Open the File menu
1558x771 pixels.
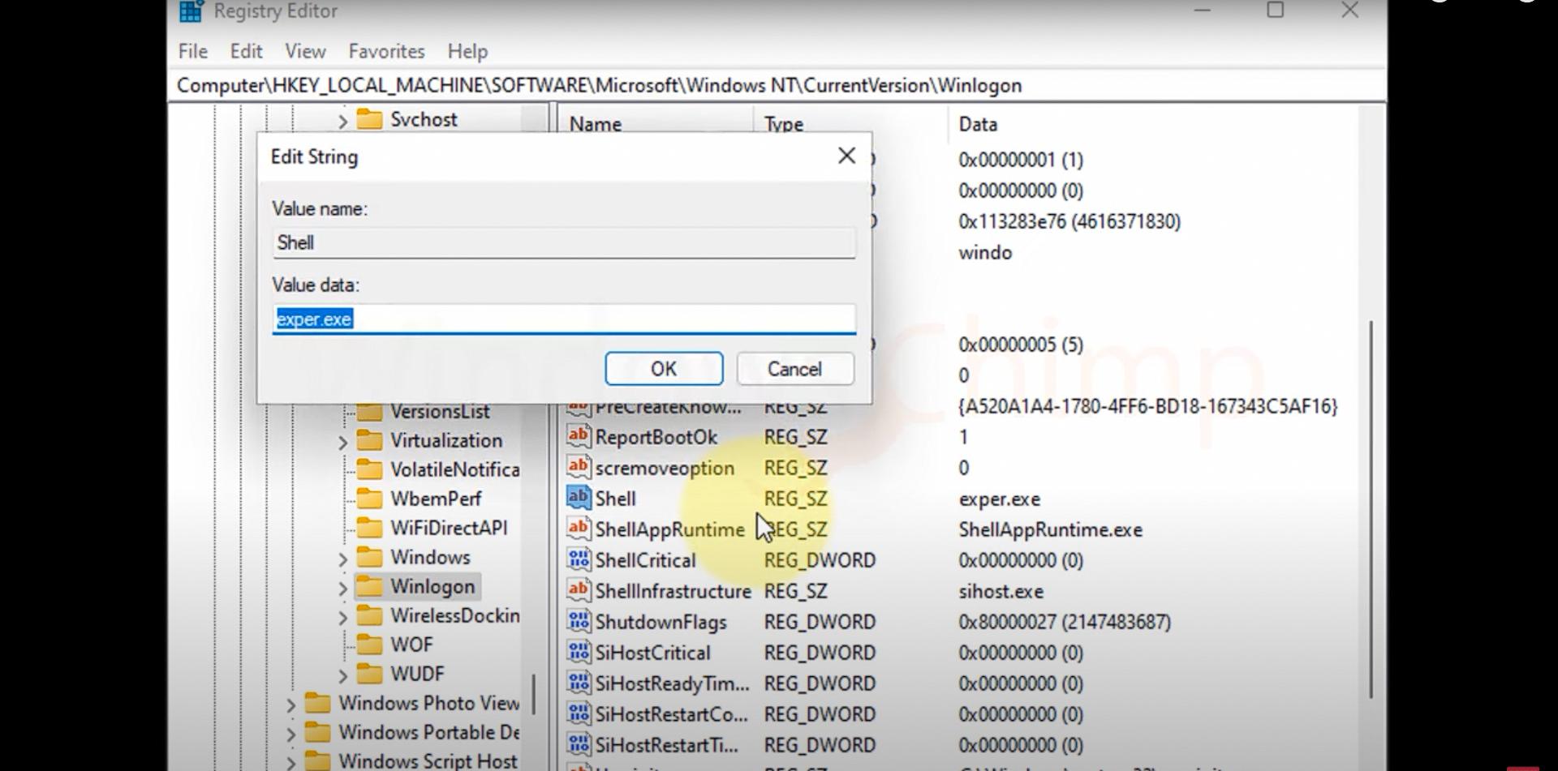click(x=192, y=51)
